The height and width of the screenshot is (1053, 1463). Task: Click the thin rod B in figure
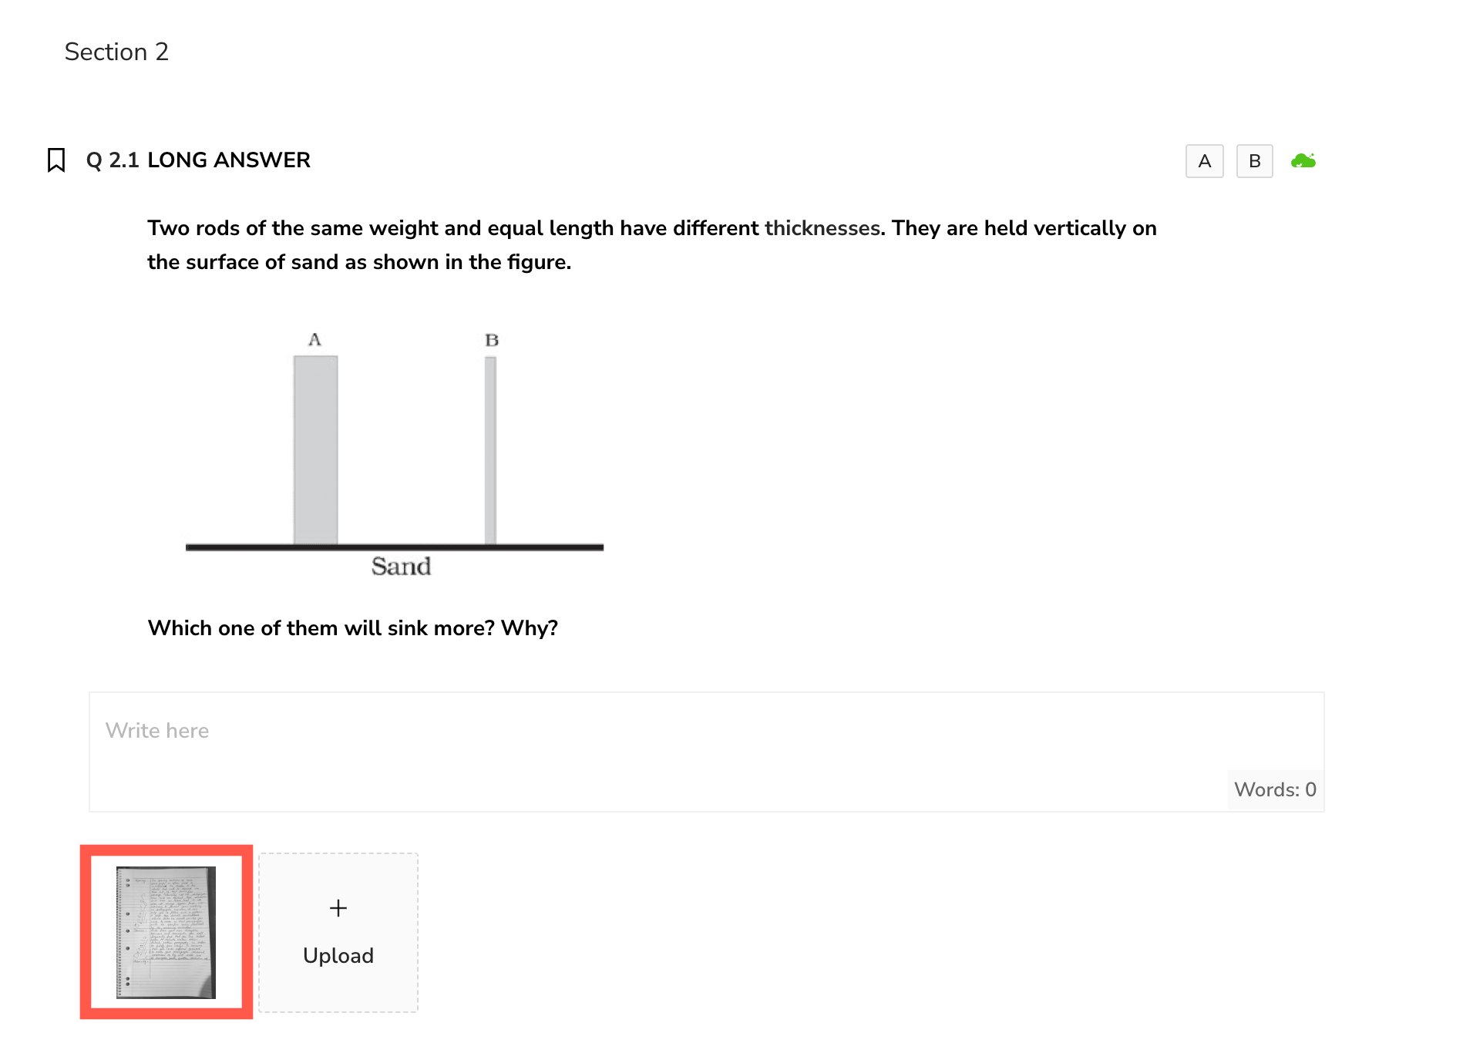(x=490, y=449)
